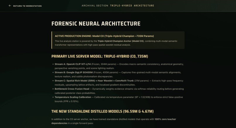Click the (Frozen, 304M params) text
The height and width of the screenshot is (128, 236).
pos(104,64)
